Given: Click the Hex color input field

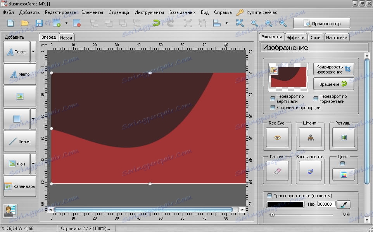Looking at the screenshot, I should pyautogui.click(x=326, y=204).
